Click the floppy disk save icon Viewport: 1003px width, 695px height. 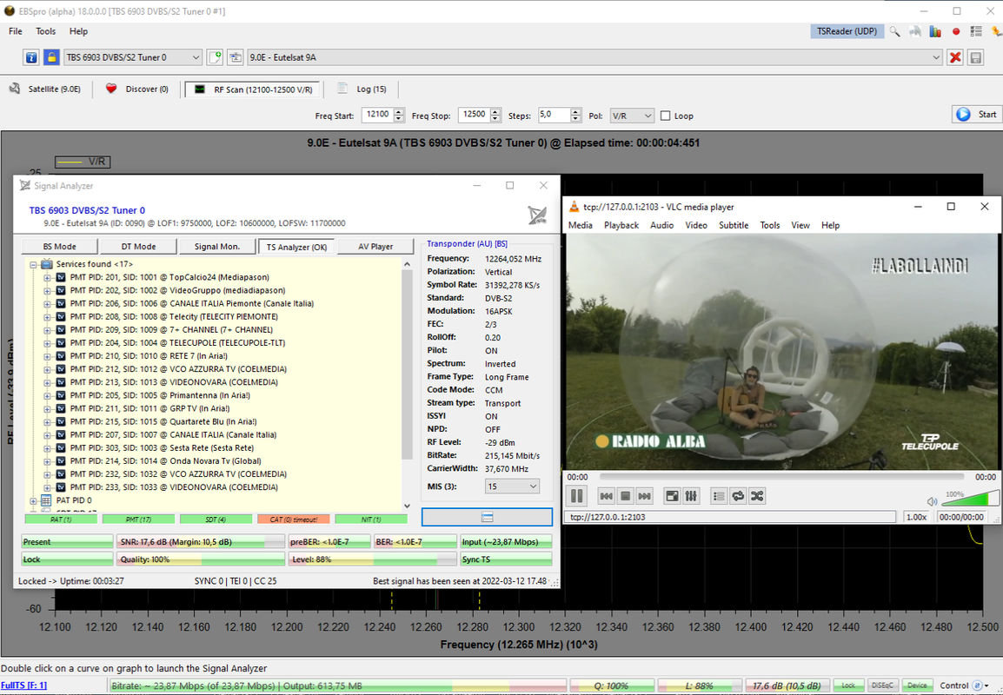click(975, 57)
